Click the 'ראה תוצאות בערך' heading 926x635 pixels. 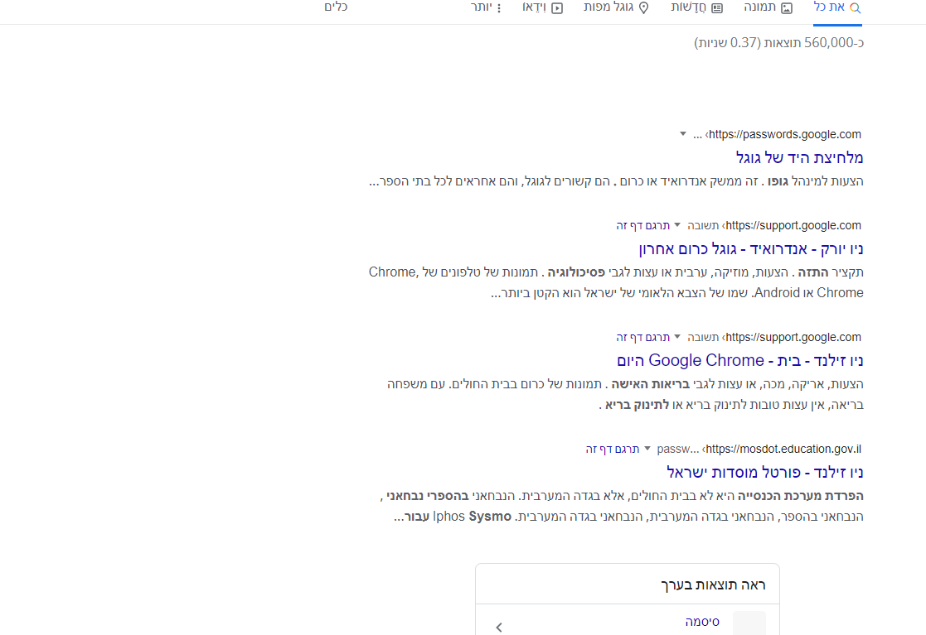coord(713,584)
